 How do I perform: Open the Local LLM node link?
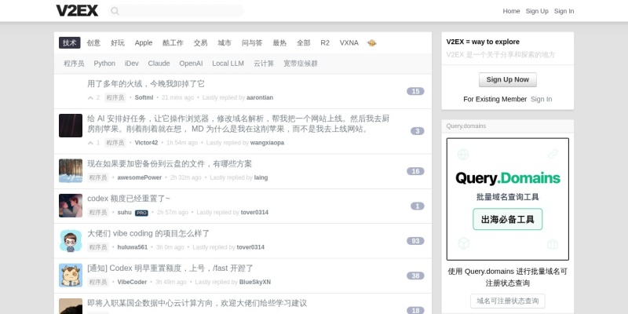(x=228, y=64)
